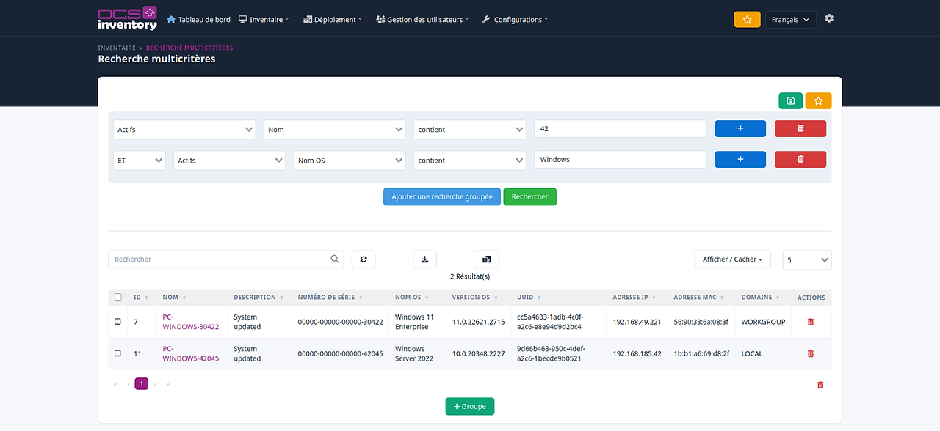Click the OCS Inventory logo
This screenshot has height=431, width=940.
[x=127, y=18]
